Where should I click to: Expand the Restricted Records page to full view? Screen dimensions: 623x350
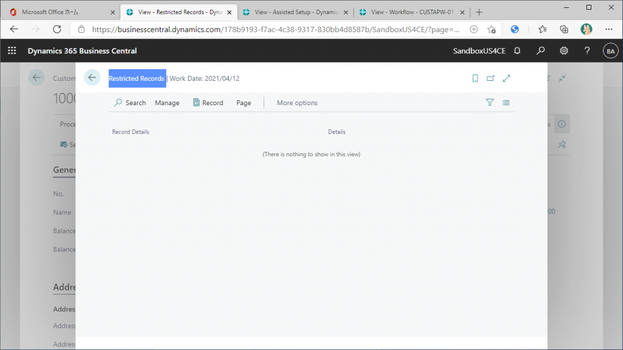point(506,78)
